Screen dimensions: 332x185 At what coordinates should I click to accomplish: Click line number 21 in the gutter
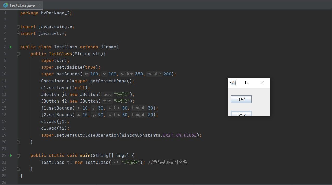point(4,149)
